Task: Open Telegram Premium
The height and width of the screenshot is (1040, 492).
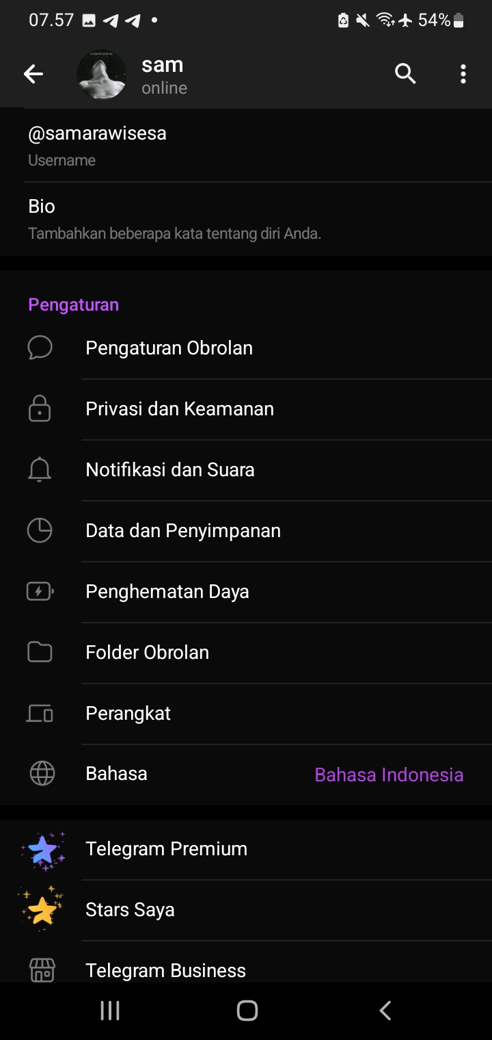Action: click(166, 848)
